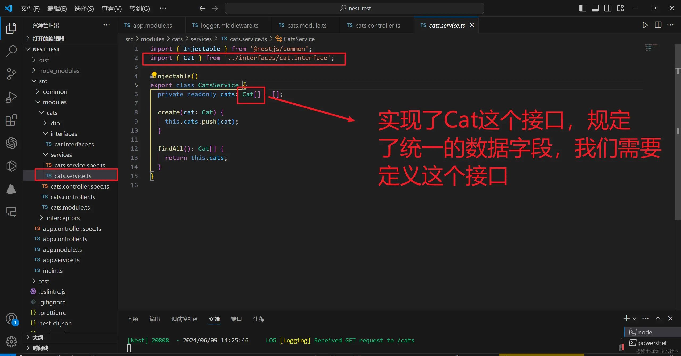
Task: Open Explorer panel more actions ellipsis
Action: click(x=106, y=25)
